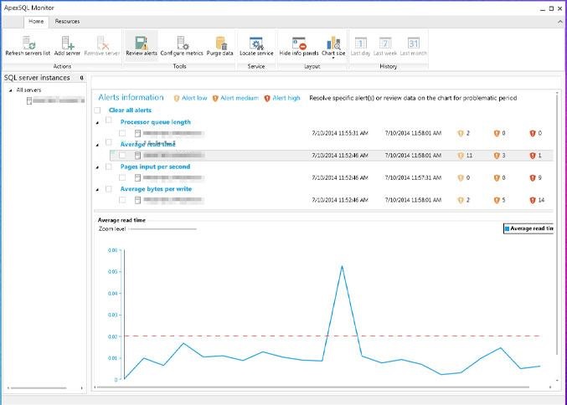This screenshot has width=567, height=405.
Task: Open the Pages input per second link
Action: 155,167
